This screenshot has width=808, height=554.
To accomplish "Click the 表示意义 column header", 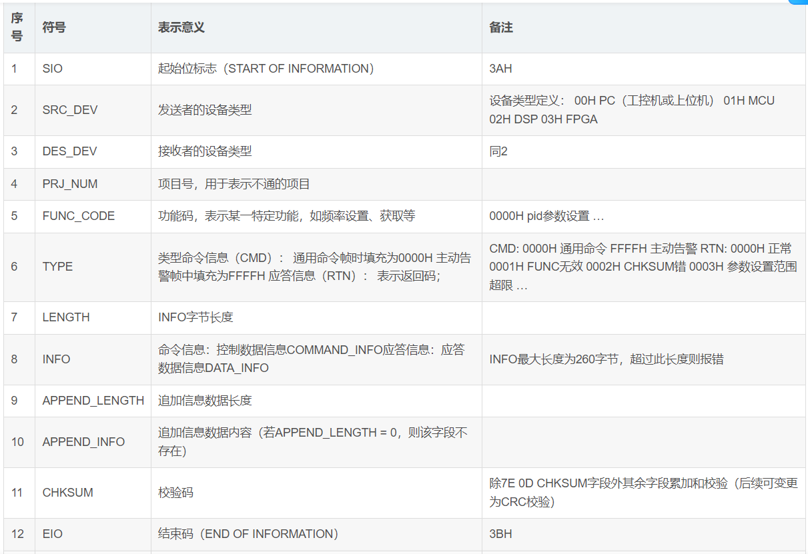I will point(181,27).
